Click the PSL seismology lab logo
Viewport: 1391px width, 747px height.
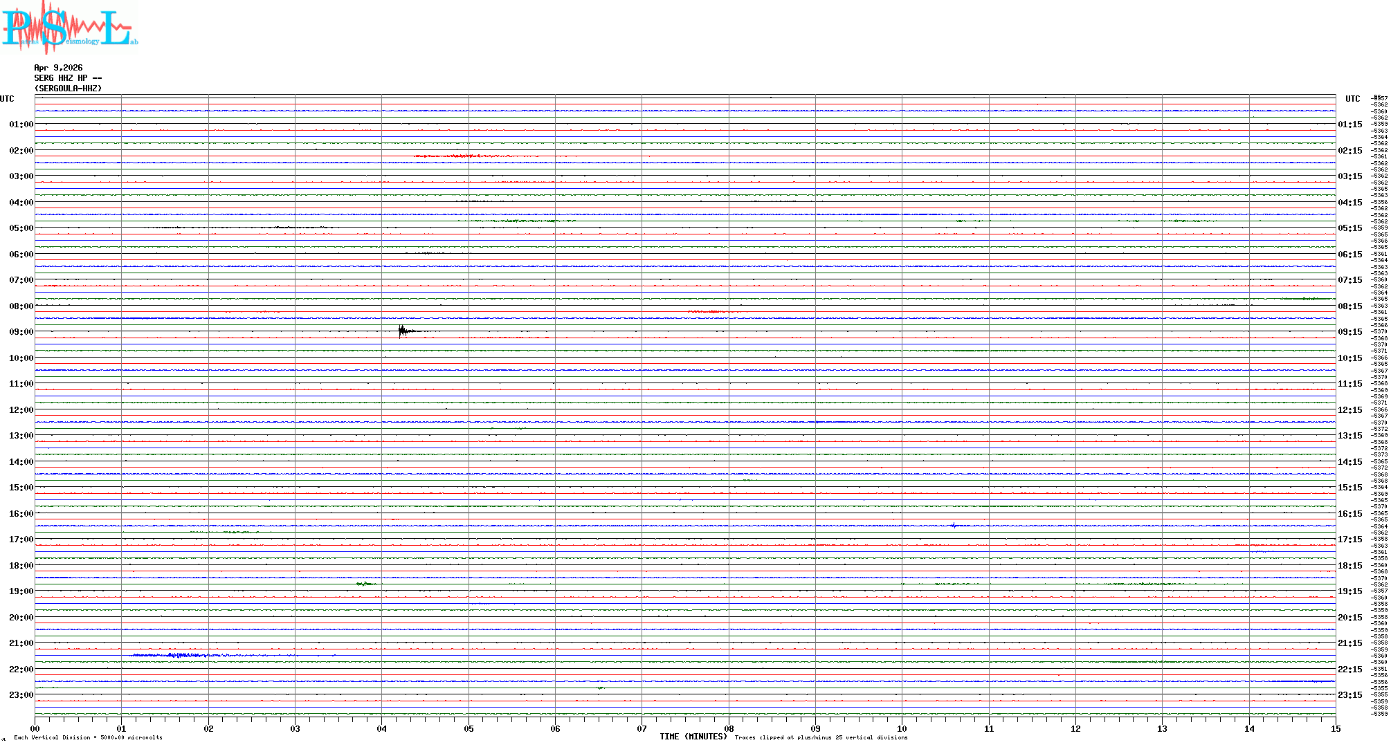point(69,28)
